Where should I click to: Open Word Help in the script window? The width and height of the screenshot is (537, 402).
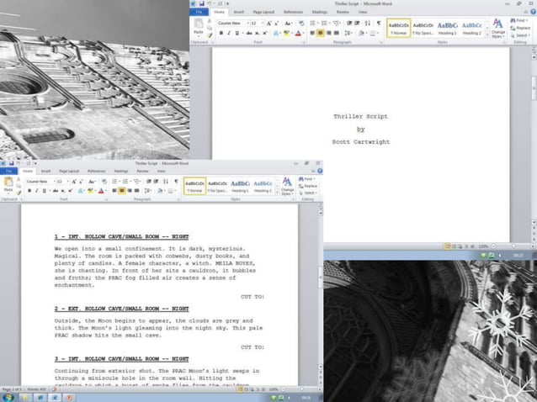coord(320,171)
